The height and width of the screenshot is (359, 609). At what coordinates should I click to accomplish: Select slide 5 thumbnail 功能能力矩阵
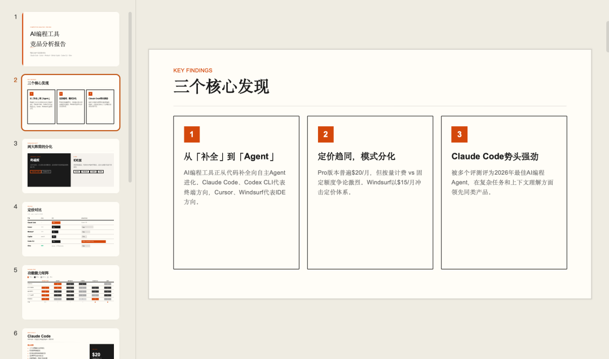70,292
